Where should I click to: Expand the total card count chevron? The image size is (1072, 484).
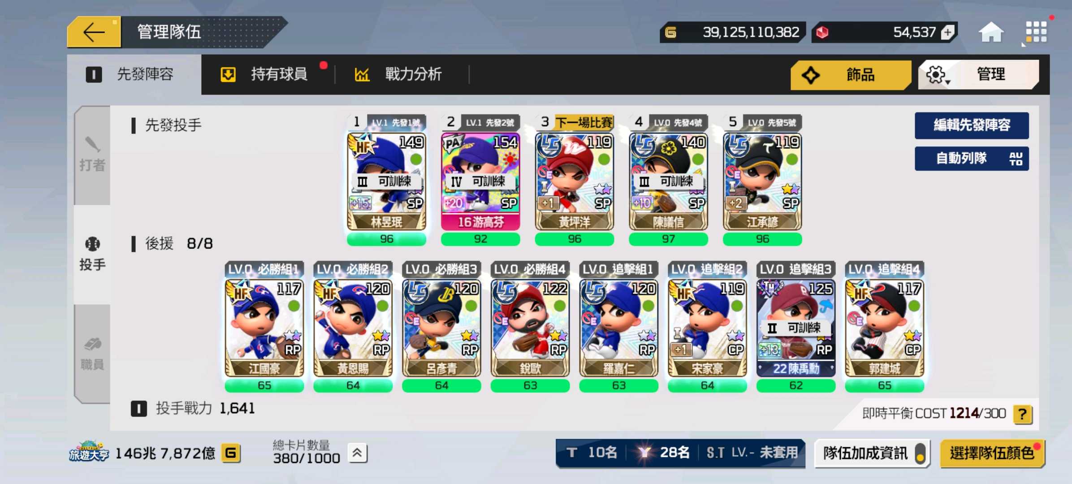pos(357,453)
